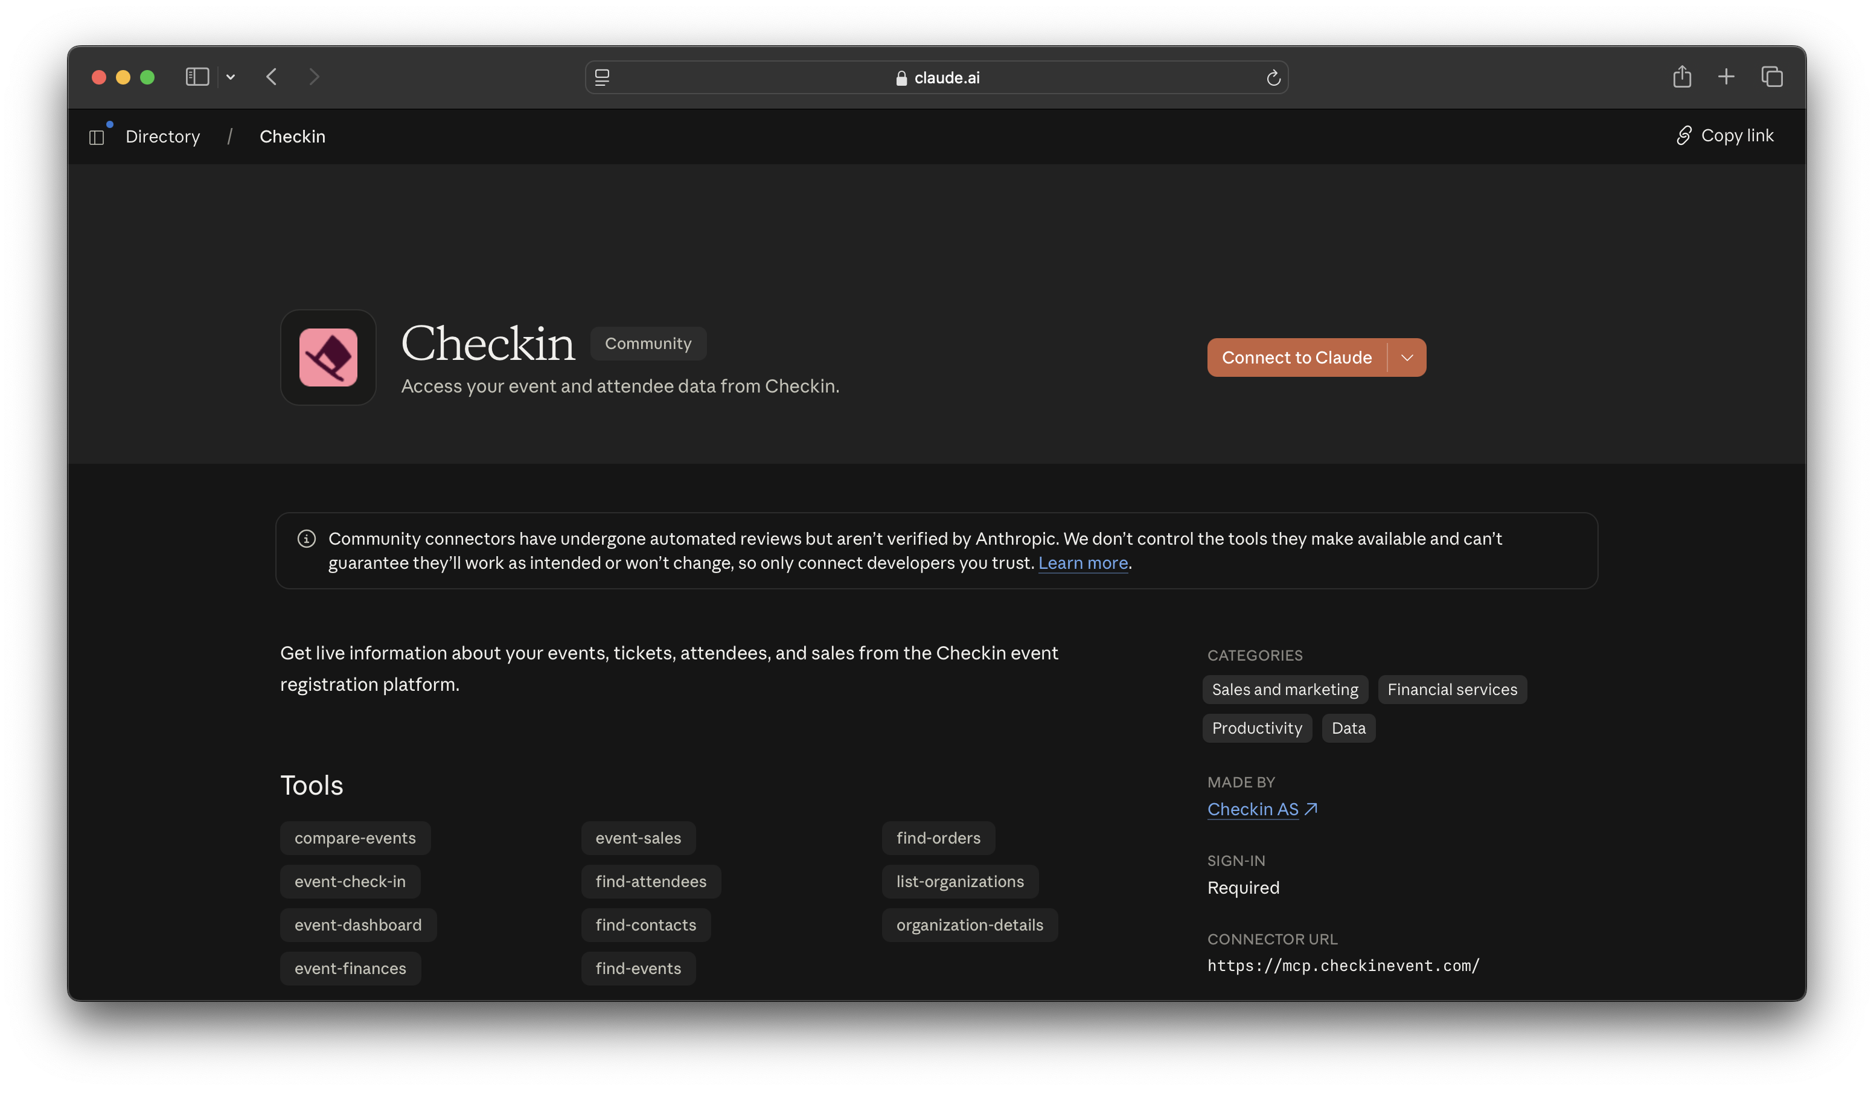Go back with the browser back arrow

coord(272,77)
